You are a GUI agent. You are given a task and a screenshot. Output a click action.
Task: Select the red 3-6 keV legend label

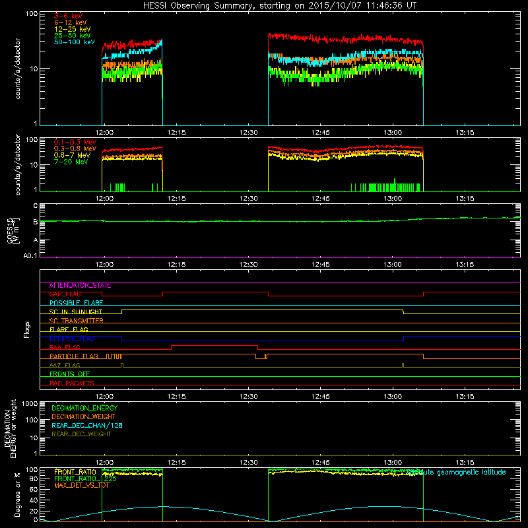coord(69,16)
